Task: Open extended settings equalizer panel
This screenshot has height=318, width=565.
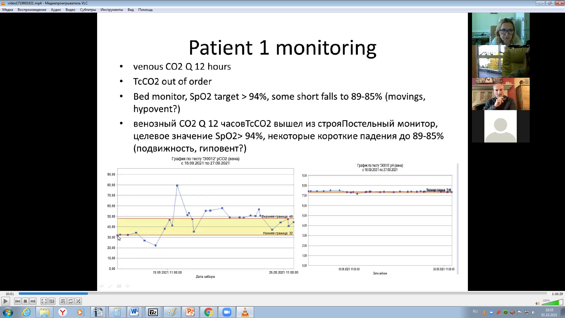Action: (x=52, y=301)
